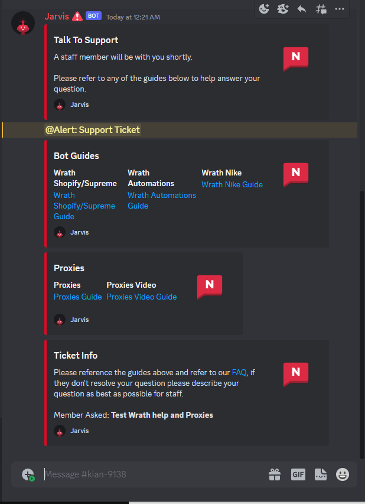The image size is (365, 504).
Task: Open the sticker picker
Action: [x=321, y=474]
